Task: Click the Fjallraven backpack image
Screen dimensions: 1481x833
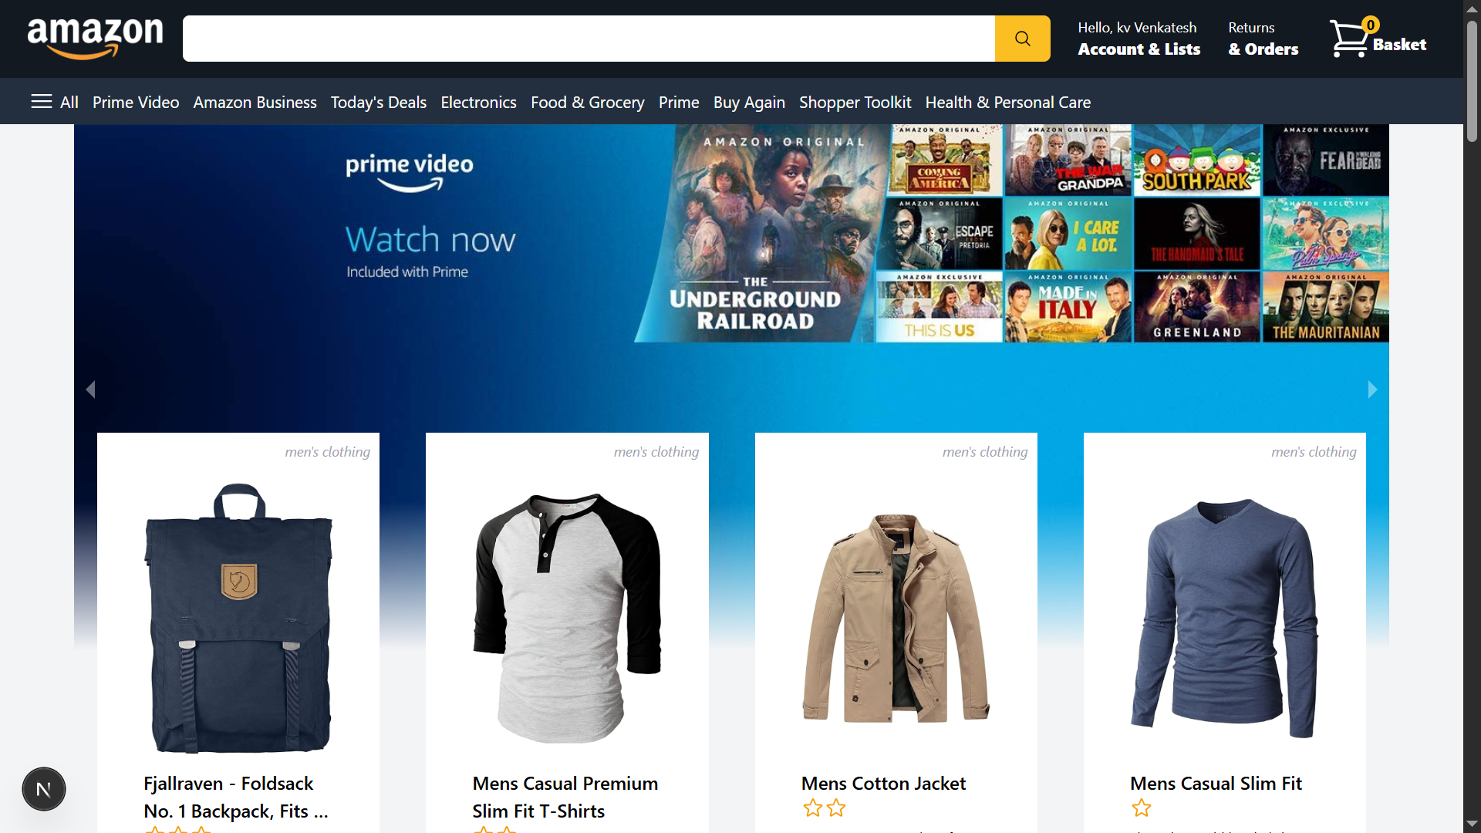Action: pyautogui.click(x=238, y=618)
